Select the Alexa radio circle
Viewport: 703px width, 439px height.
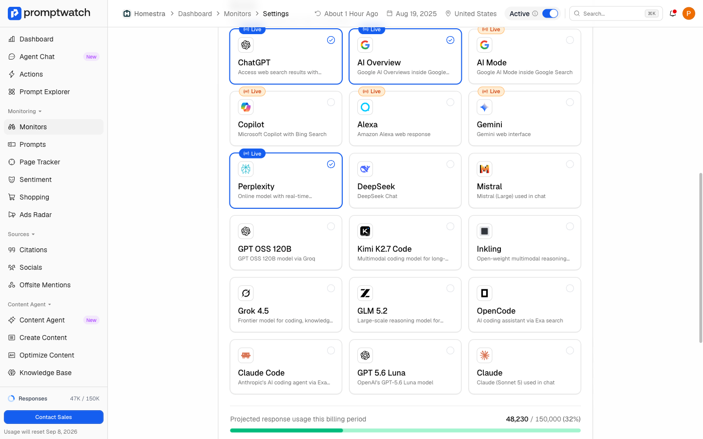[x=450, y=102]
